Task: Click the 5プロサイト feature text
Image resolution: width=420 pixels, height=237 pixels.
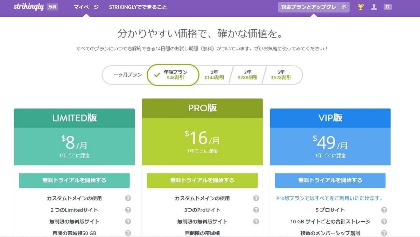Action: [x=330, y=210]
